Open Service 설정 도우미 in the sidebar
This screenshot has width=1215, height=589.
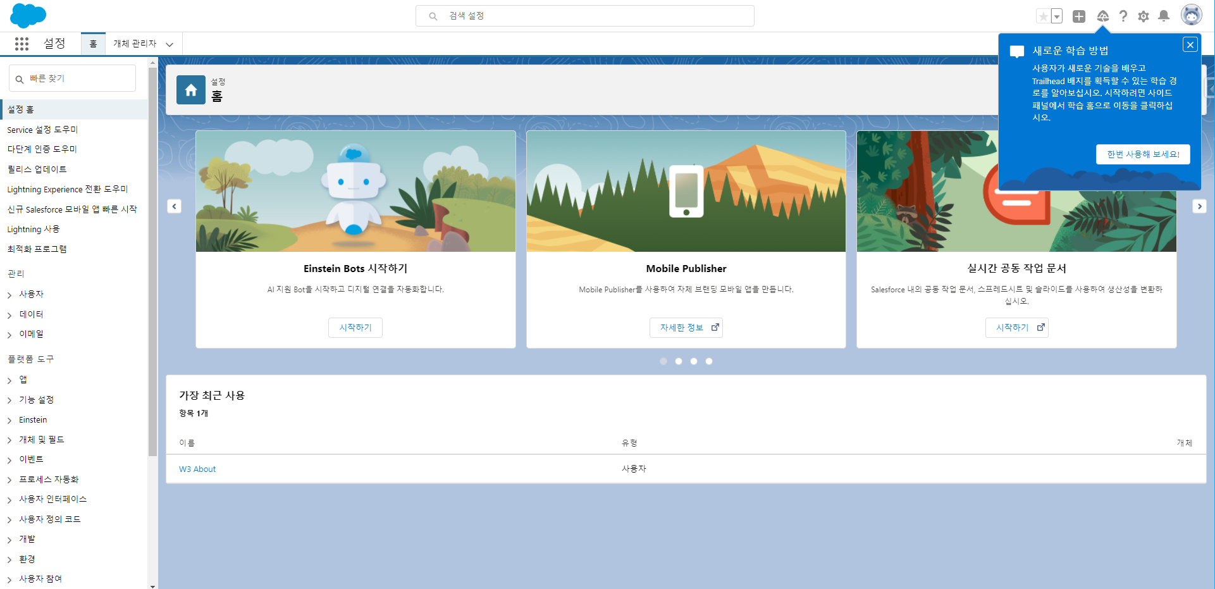click(x=42, y=130)
